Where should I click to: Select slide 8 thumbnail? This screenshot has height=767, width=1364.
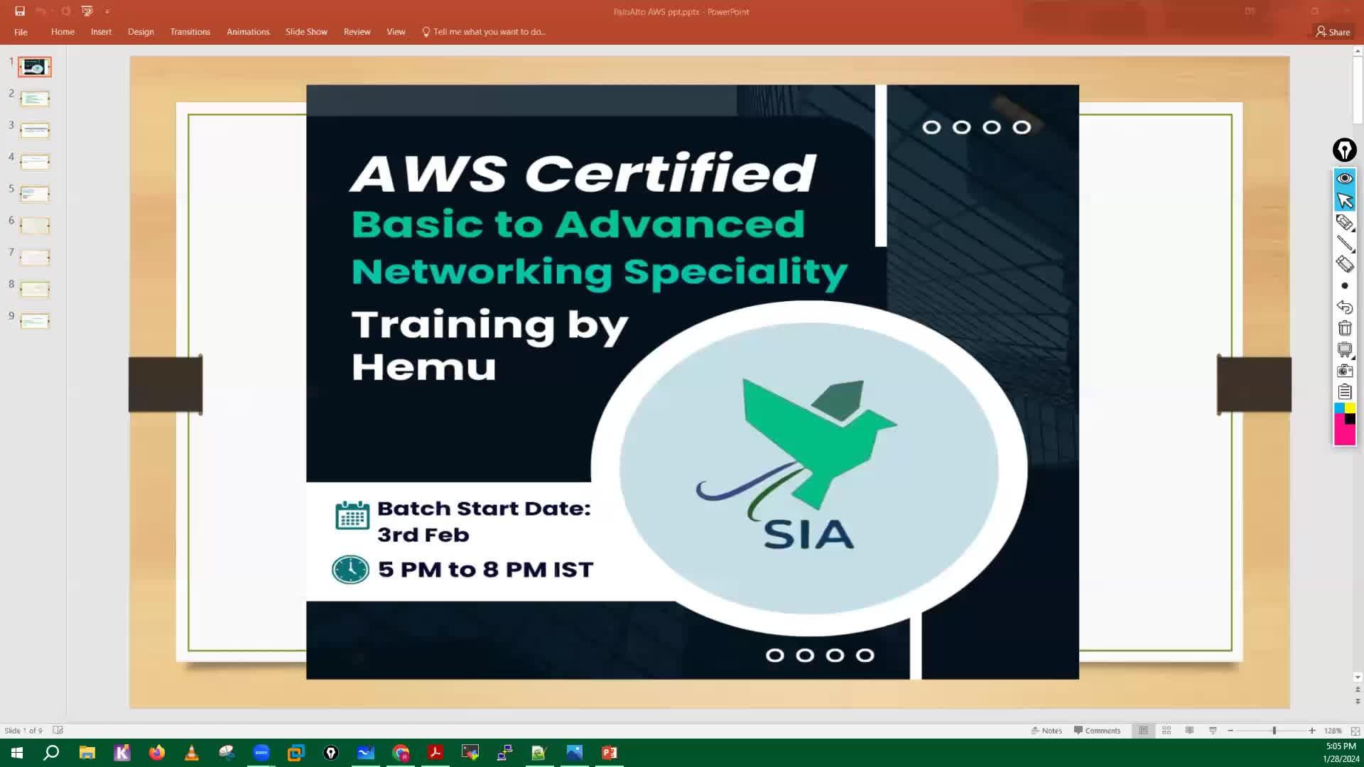pos(35,289)
